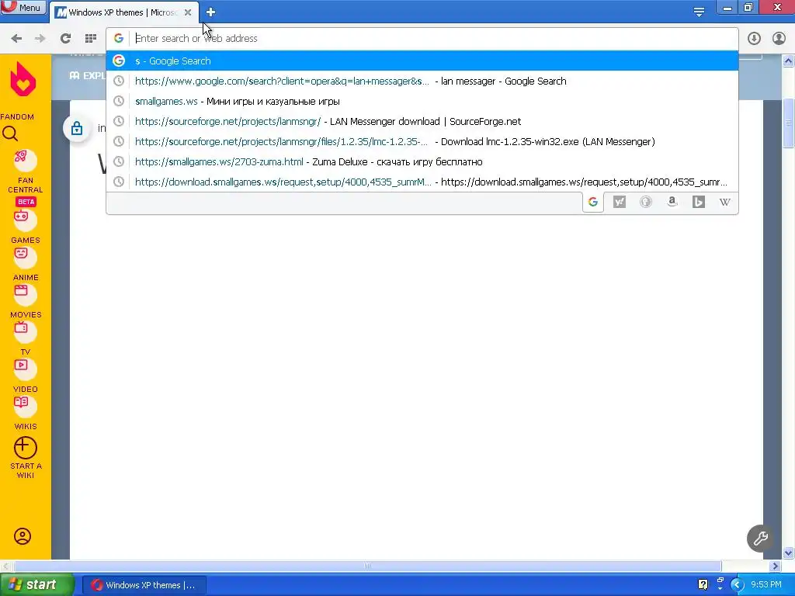Open Video in Fandom sidebar
Screen dimensions: 795x596
pos(25,376)
